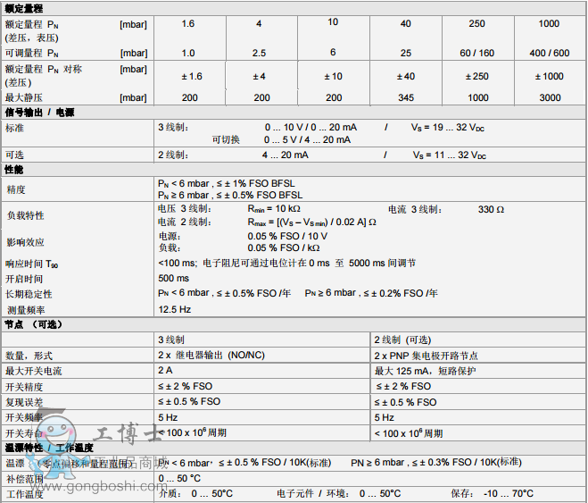Select the 345 max static pressure value
The image size is (588, 503).
click(x=404, y=97)
